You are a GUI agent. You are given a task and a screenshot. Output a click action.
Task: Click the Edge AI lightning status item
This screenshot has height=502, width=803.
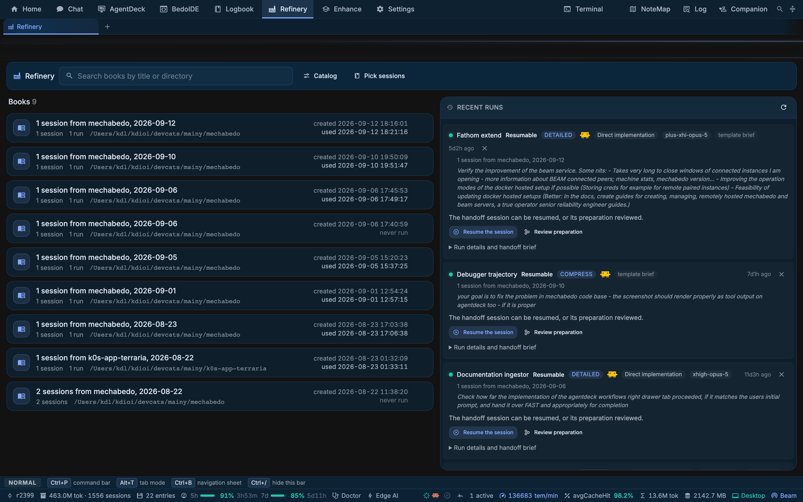coord(383,496)
